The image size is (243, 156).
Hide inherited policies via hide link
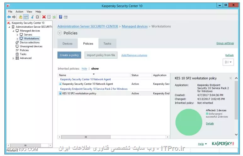(84, 69)
